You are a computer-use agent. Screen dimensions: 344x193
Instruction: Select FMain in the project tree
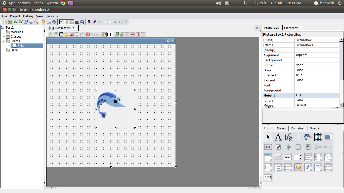(22, 46)
